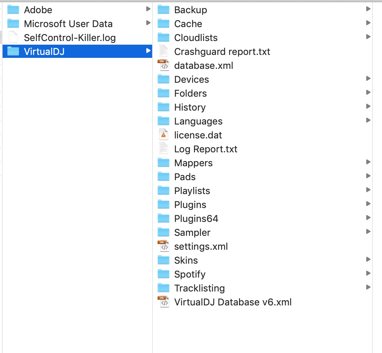The width and height of the screenshot is (382, 353).
Task: Click the Mappers folder icon
Action: 164,163
